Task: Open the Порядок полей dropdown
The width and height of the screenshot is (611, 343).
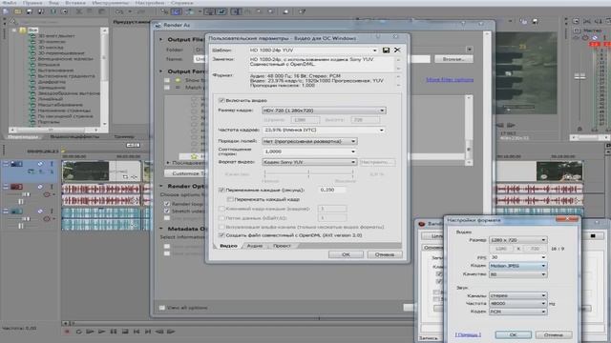Action: click(x=309, y=141)
